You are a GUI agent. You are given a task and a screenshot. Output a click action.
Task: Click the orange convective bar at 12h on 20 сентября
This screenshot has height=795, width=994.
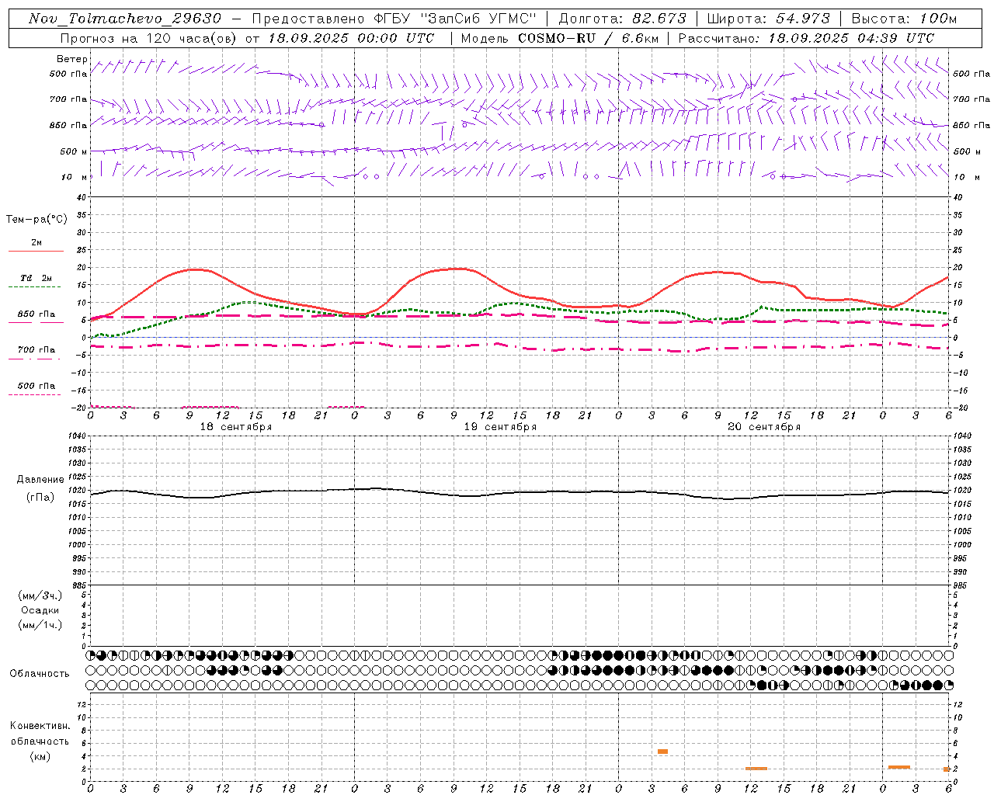tap(756, 769)
